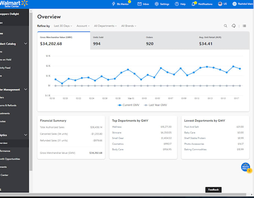This screenshot has height=198, width=254.
Task: Select the Units Sold tab
Action: [117, 41]
